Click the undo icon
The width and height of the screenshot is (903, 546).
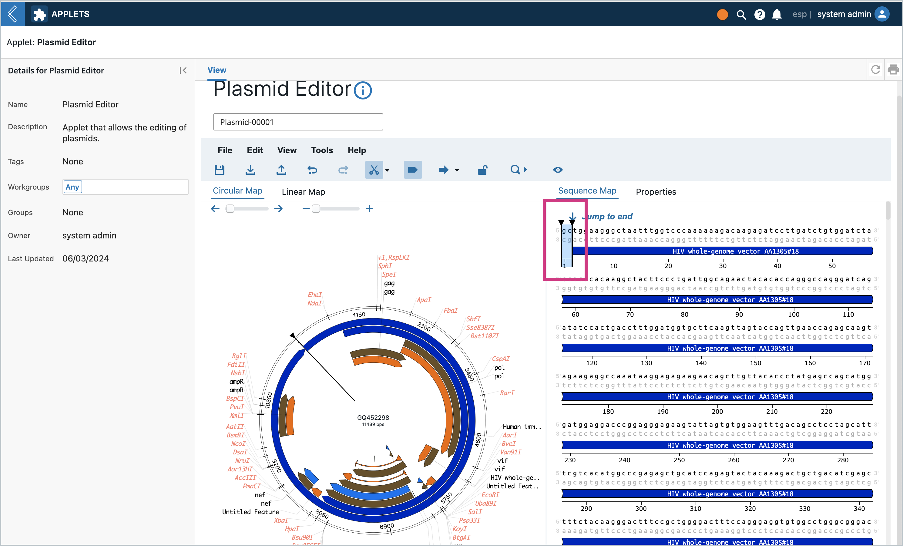pos(312,170)
